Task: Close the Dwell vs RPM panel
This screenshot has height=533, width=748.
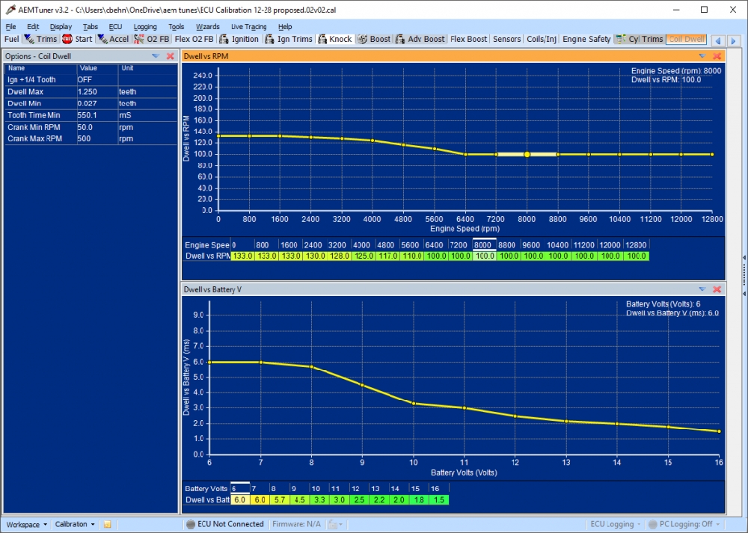Action: point(717,56)
